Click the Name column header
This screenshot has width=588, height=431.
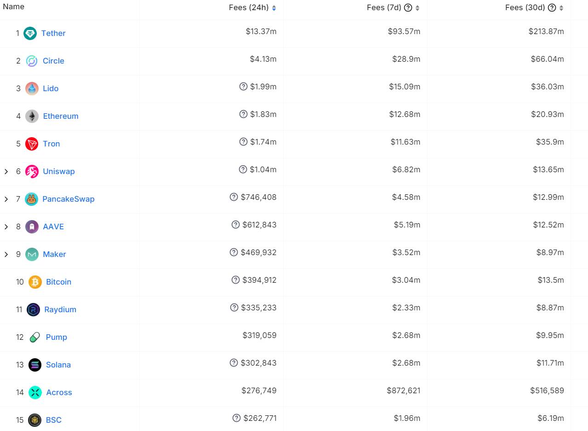point(13,7)
